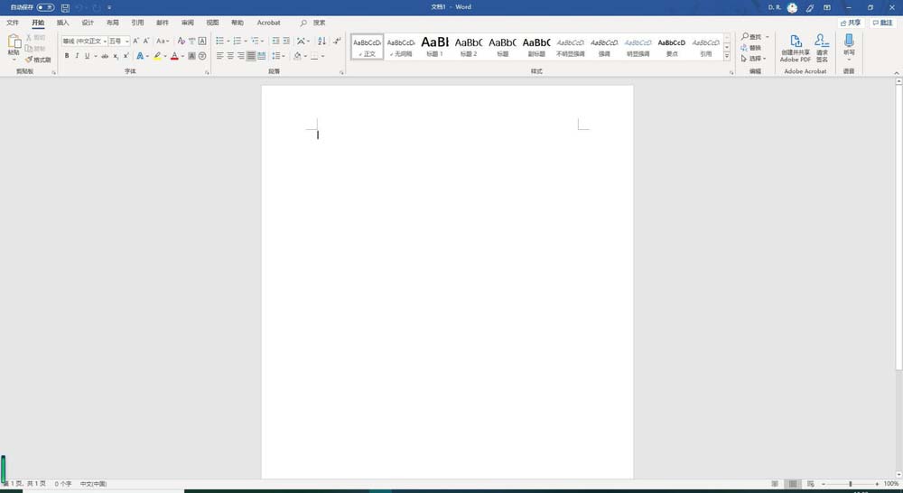The width and height of the screenshot is (903, 493).
Task: Click the 批注 (Comments) button
Action: click(x=883, y=23)
